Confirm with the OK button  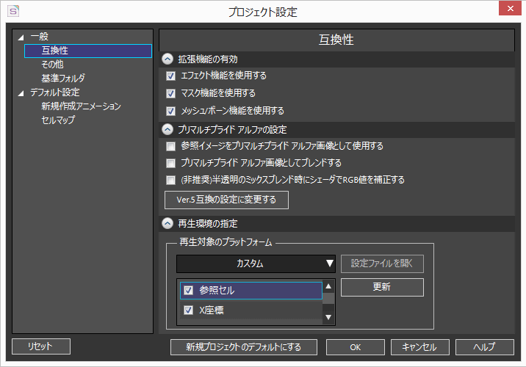pyautogui.click(x=356, y=347)
